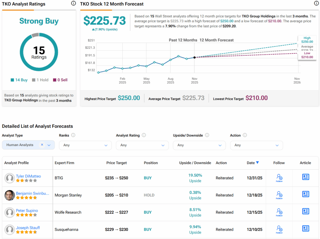This screenshot has width=320, height=239.
Task: Remove the Human Analysts filter tag
Action: (42, 145)
